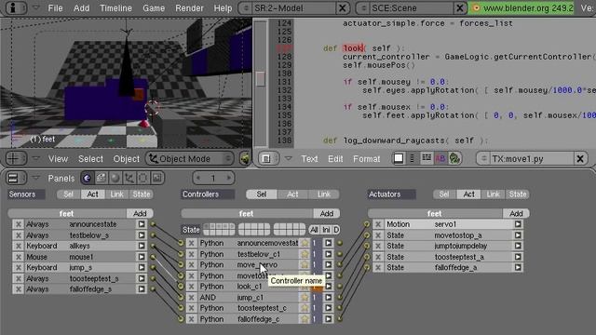This screenshot has height=335, width=596.
Task: Select the Object context icon
Action: pos(129,178)
